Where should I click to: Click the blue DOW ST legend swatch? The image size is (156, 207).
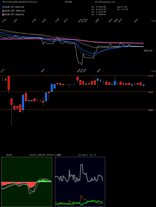tap(3, 7)
